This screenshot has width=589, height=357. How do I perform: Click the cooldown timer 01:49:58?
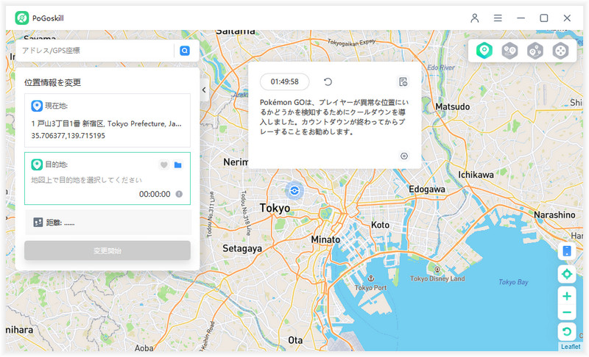coord(285,82)
